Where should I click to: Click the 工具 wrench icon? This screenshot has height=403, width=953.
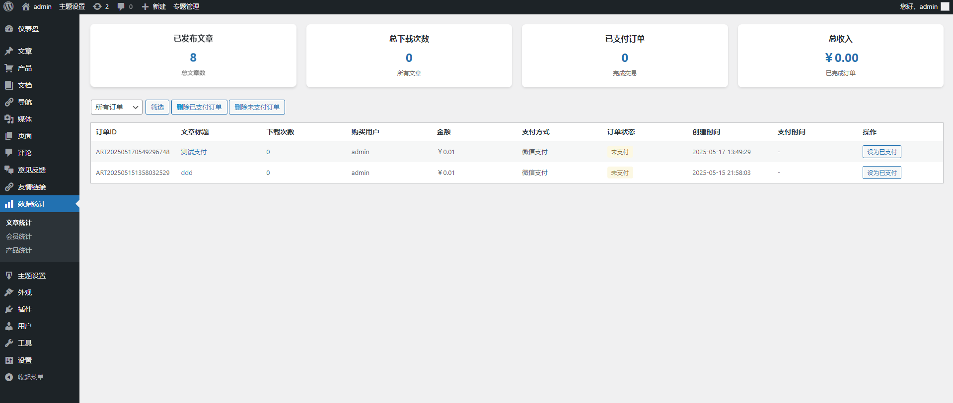(9, 343)
